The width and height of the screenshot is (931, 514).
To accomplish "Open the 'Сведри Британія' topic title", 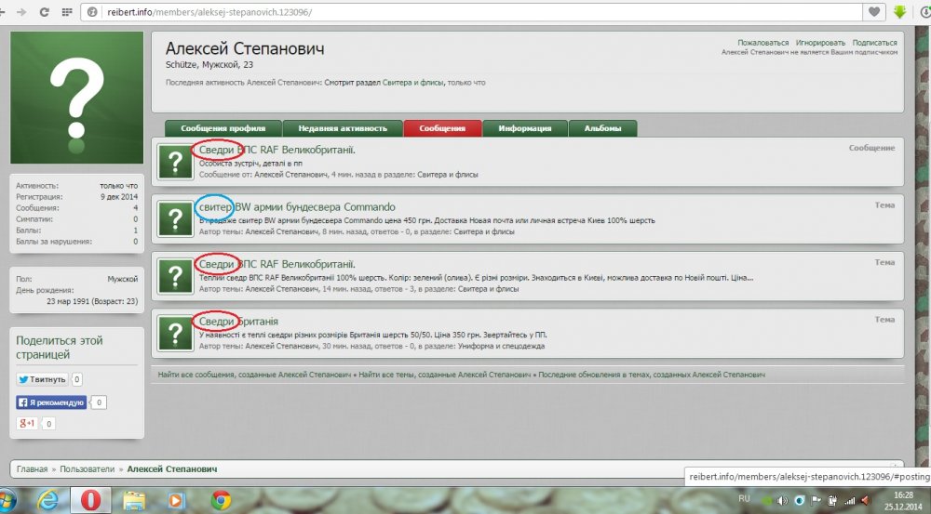I will pos(238,322).
